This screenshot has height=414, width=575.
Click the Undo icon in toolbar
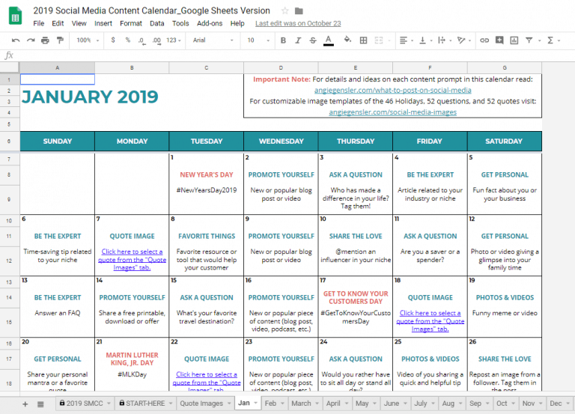click(x=16, y=40)
